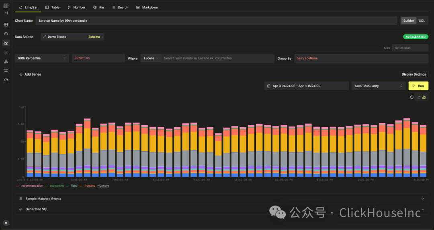
Task: Switch to the Table tab
Action: pos(52,8)
